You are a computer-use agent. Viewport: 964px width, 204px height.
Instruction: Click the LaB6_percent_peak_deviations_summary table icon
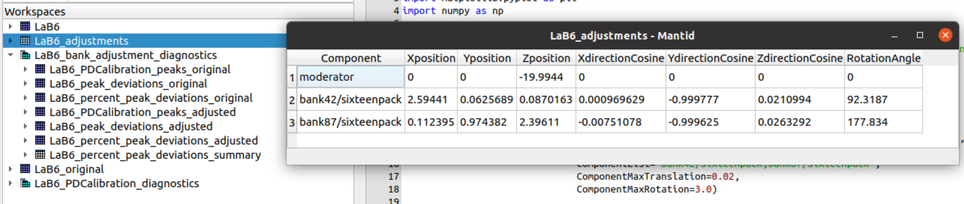pos(40,155)
